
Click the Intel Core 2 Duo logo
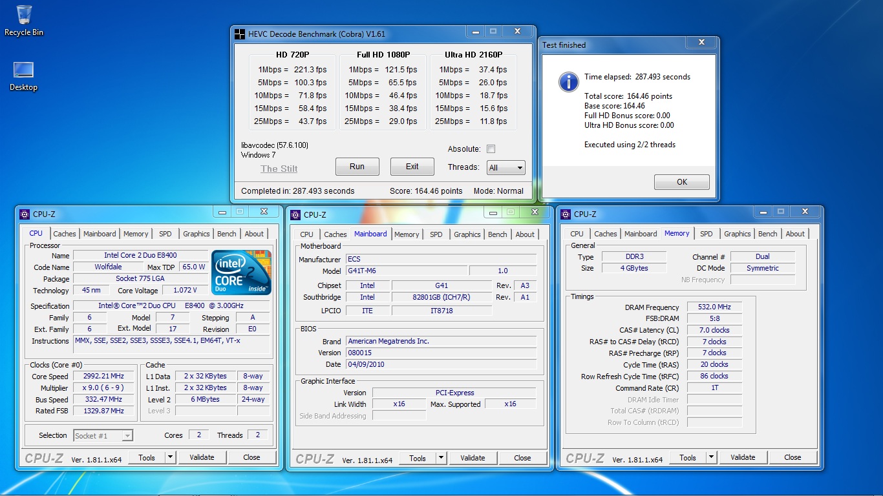(x=242, y=273)
